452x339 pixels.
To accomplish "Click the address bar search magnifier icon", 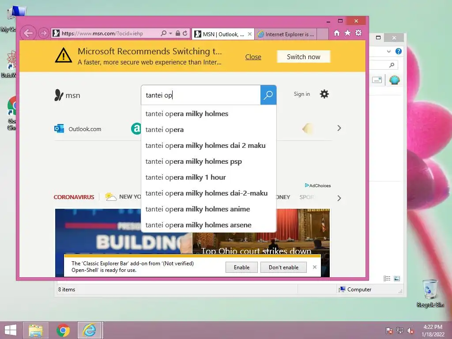I will pyautogui.click(x=163, y=33).
